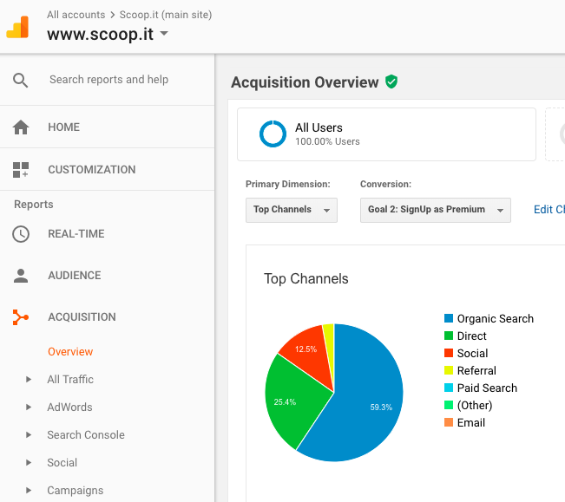The height and width of the screenshot is (502, 565).
Task: Expand the Social section in sidebar
Action: [x=29, y=462]
